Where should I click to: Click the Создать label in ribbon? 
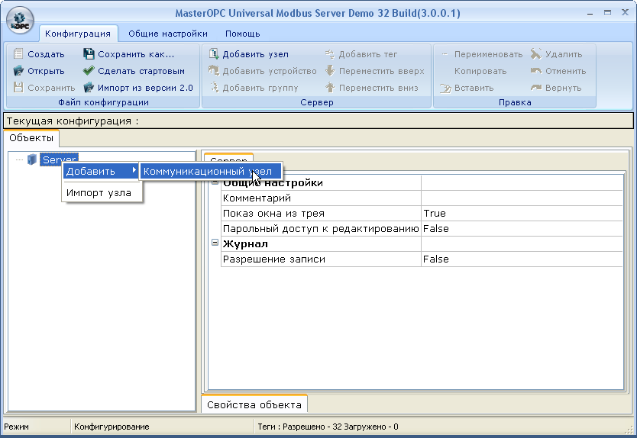(46, 54)
